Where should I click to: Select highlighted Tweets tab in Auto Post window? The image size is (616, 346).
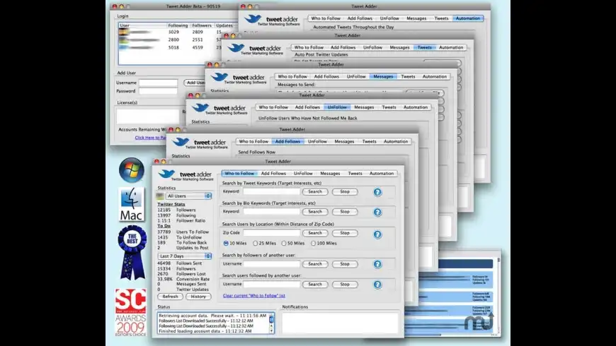click(x=424, y=47)
